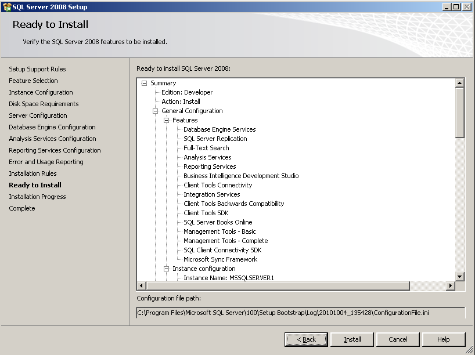Select the Edition: Developer tree row
This screenshot has width=475, height=355.
187,92
